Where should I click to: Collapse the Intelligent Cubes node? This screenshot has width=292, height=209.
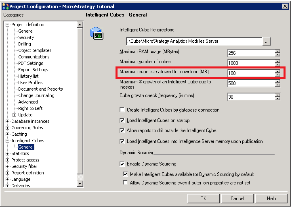click(x=7, y=141)
